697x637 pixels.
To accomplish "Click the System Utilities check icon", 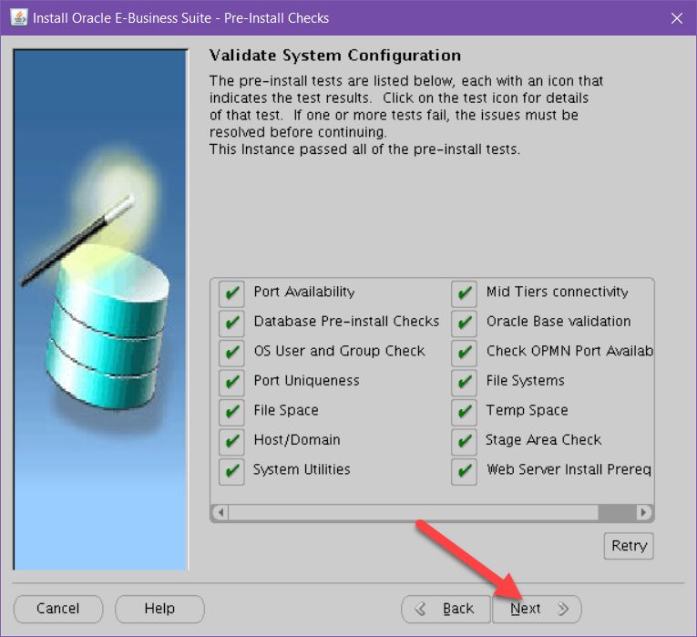I will click(231, 472).
